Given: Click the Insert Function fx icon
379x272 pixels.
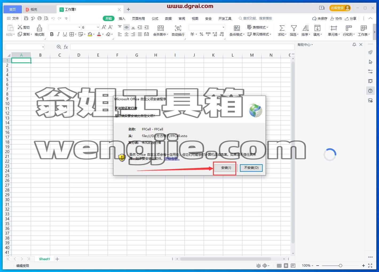Looking at the screenshot, I should coord(66,47).
